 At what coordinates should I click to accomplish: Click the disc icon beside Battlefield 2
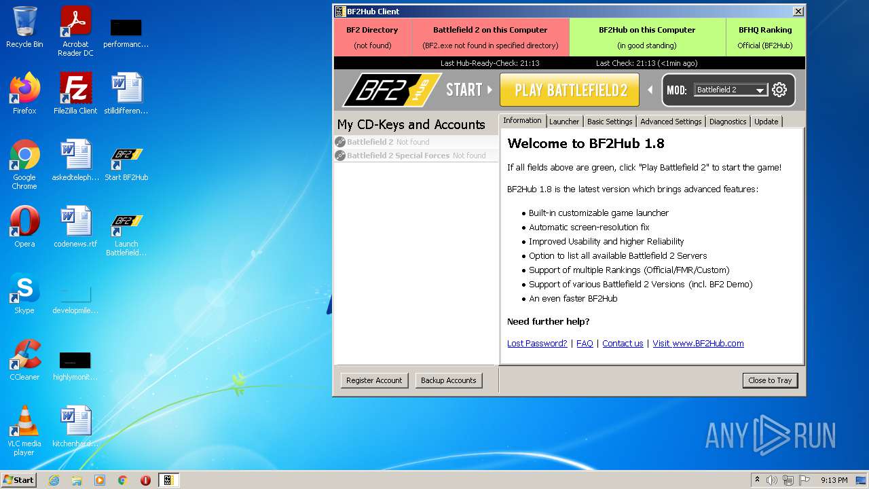pyautogui.click(x=340, y=142)
